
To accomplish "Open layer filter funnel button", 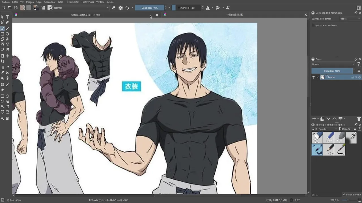I will (359, 64).
